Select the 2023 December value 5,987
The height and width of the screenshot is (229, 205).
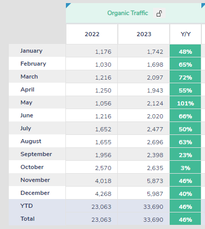tap(155, 194)
